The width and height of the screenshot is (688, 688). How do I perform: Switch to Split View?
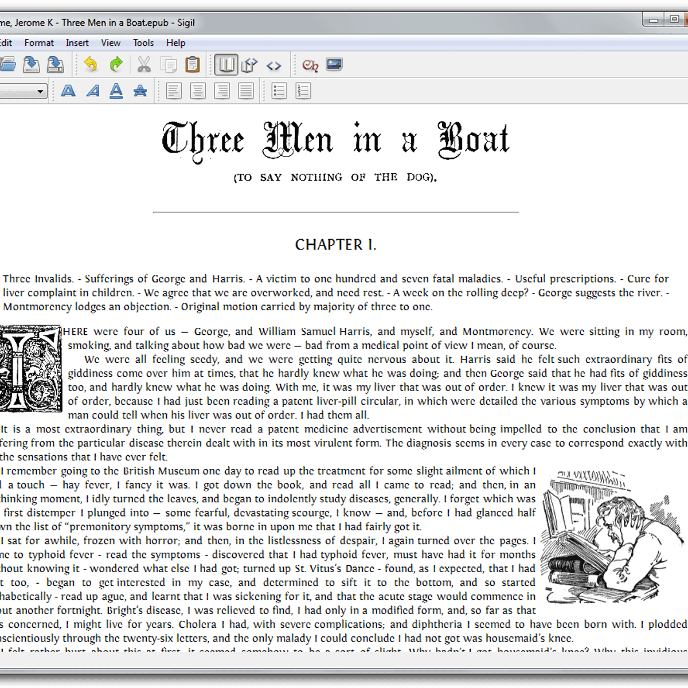(x=249, y=65)
